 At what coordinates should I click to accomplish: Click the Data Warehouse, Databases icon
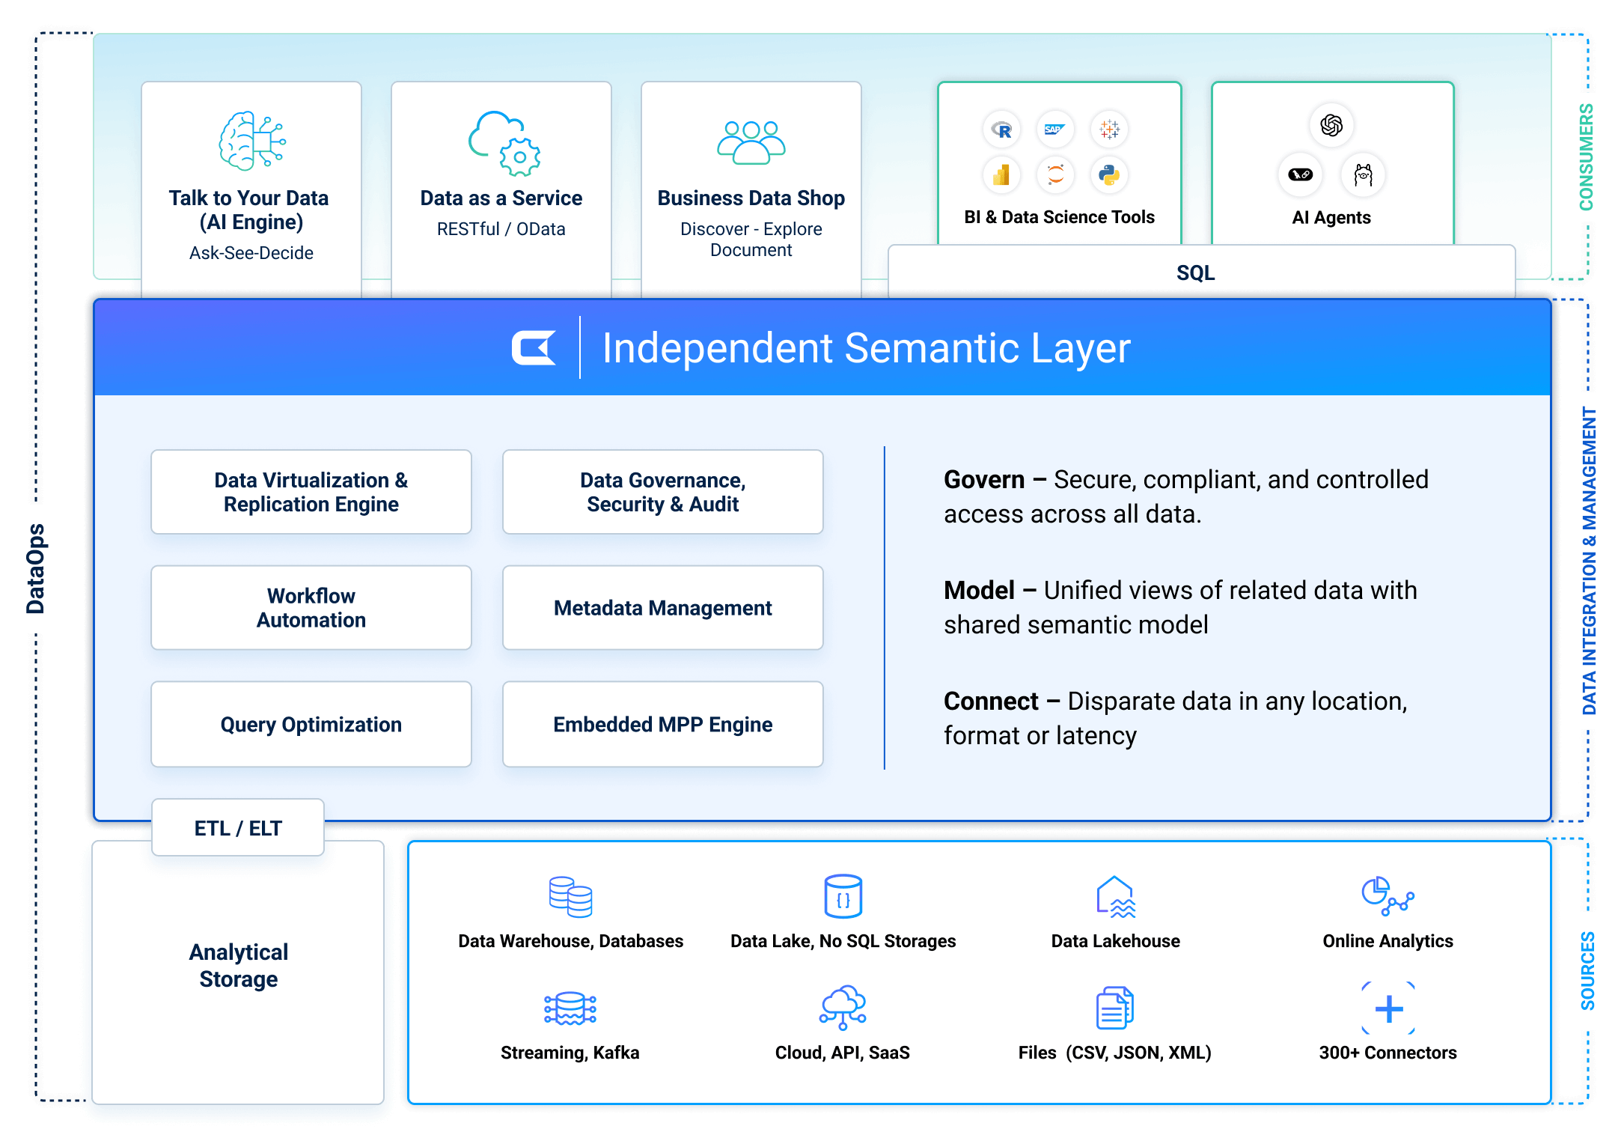570,896
